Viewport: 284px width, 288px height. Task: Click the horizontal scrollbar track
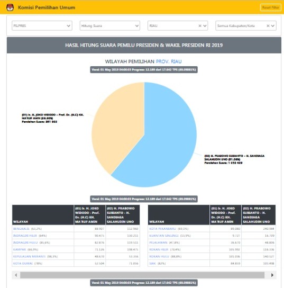point(142,275)
